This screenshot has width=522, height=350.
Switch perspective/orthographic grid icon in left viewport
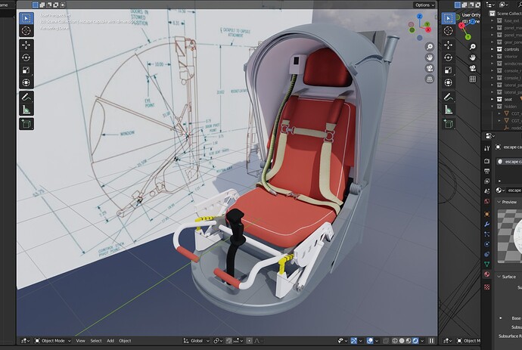(x=430, y=79)
